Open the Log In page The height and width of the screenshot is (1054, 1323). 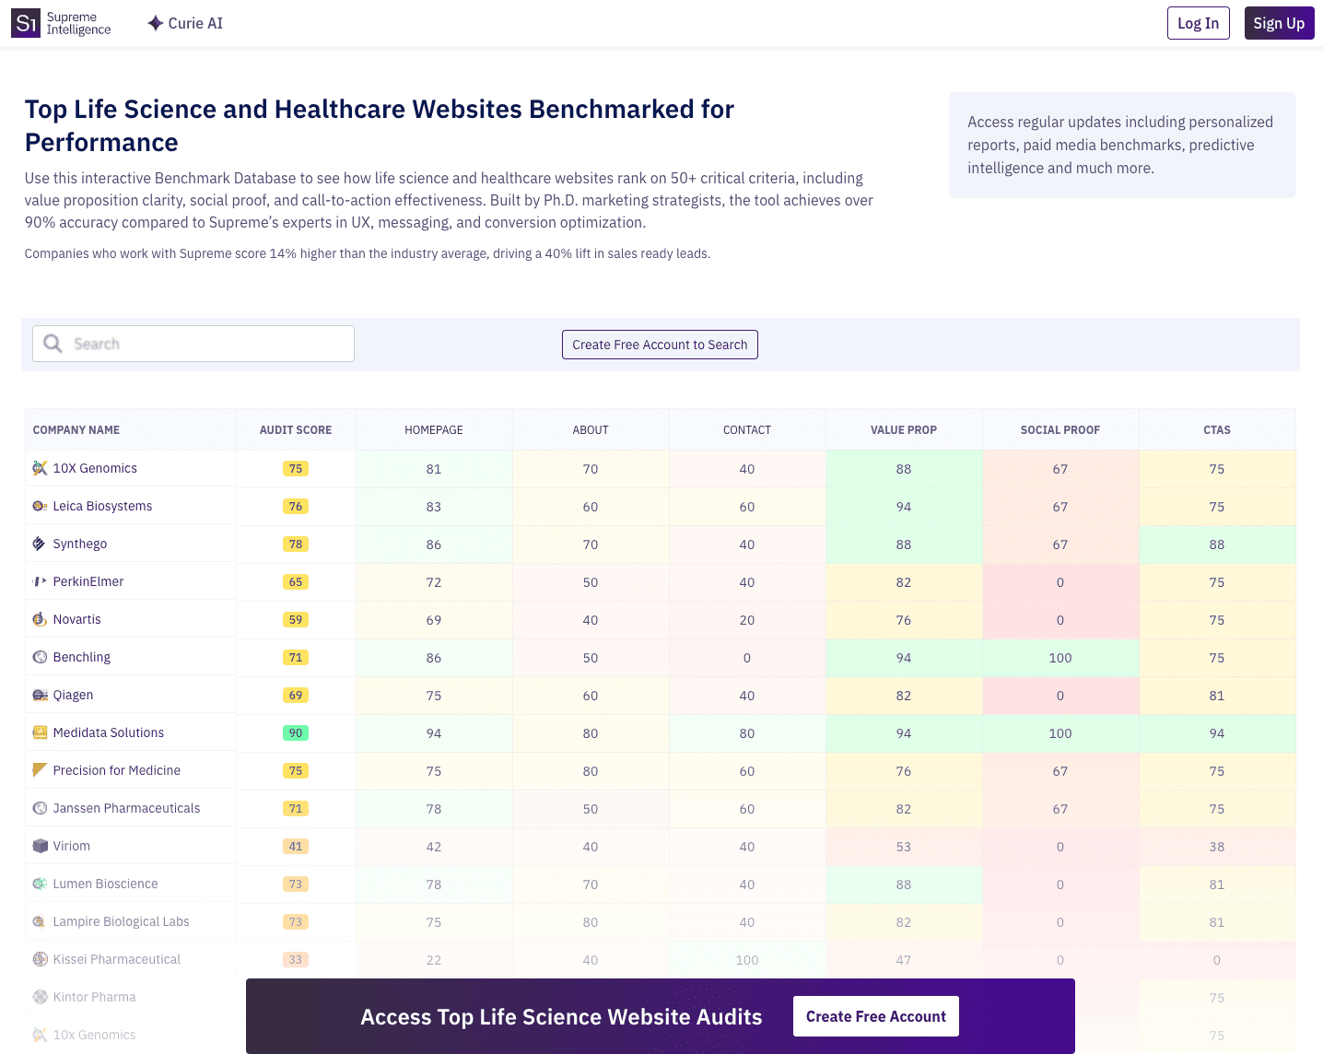1198,23
